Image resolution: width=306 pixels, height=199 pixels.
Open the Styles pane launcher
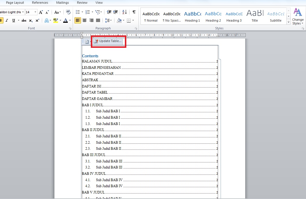coord(303,29)
